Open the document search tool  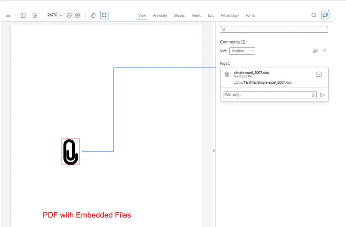pyautogui.click(x=314, y=15)
